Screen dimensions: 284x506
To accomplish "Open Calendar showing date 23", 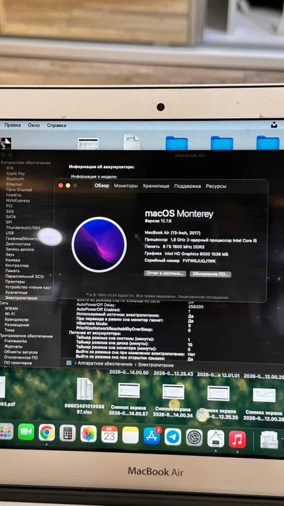I will [x=109, y=435].
